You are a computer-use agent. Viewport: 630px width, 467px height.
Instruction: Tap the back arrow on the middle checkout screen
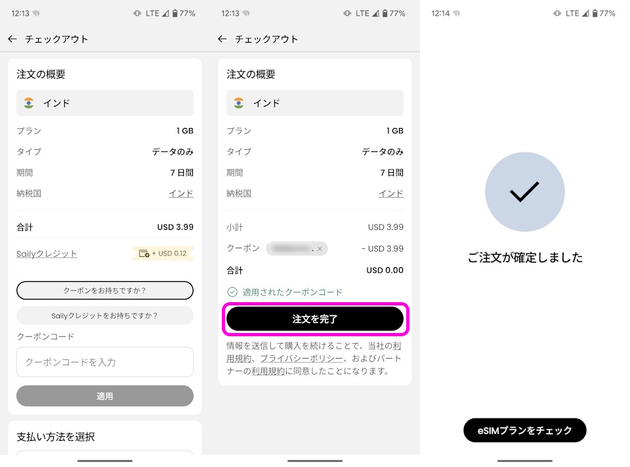[x=222, y=39]
